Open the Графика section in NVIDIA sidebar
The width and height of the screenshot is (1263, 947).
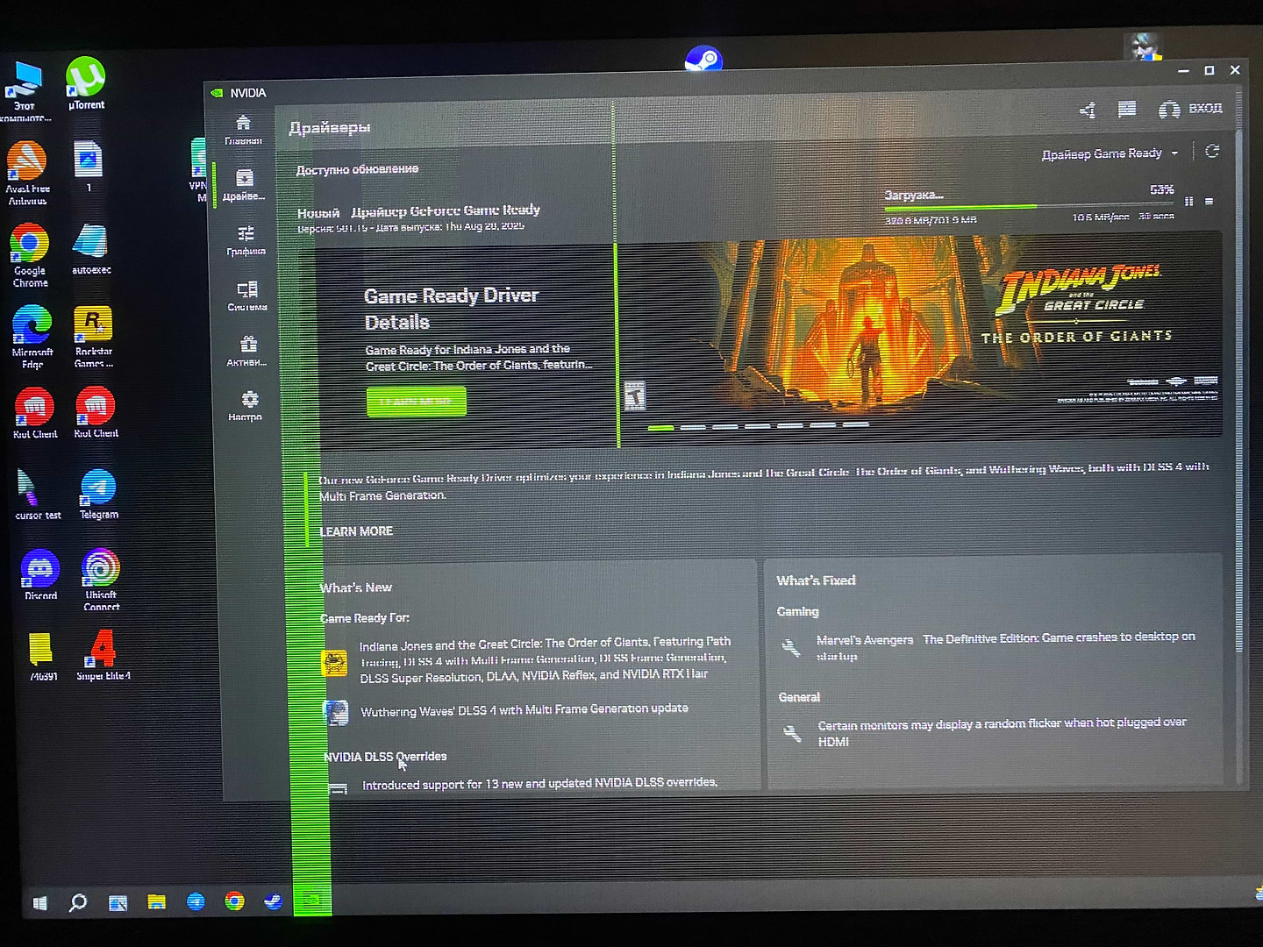pyautogui.click(x=246, y=240)
